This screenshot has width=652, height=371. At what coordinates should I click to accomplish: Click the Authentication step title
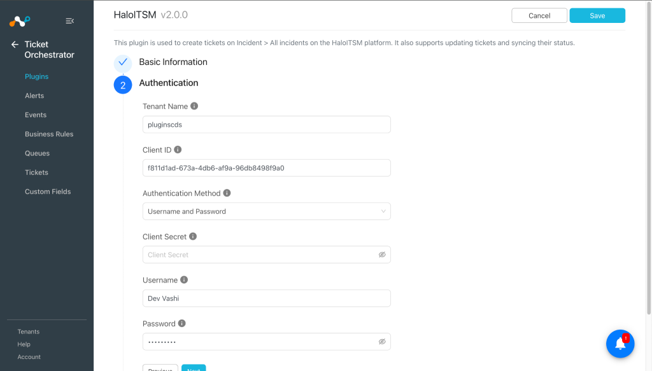168,83
